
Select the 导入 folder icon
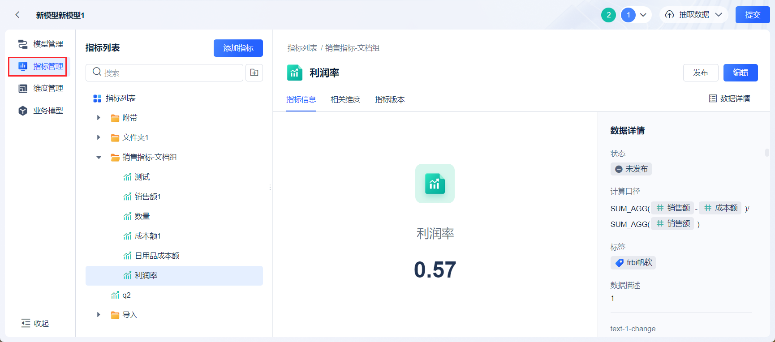pyautogui.click(x=115, y=315)
